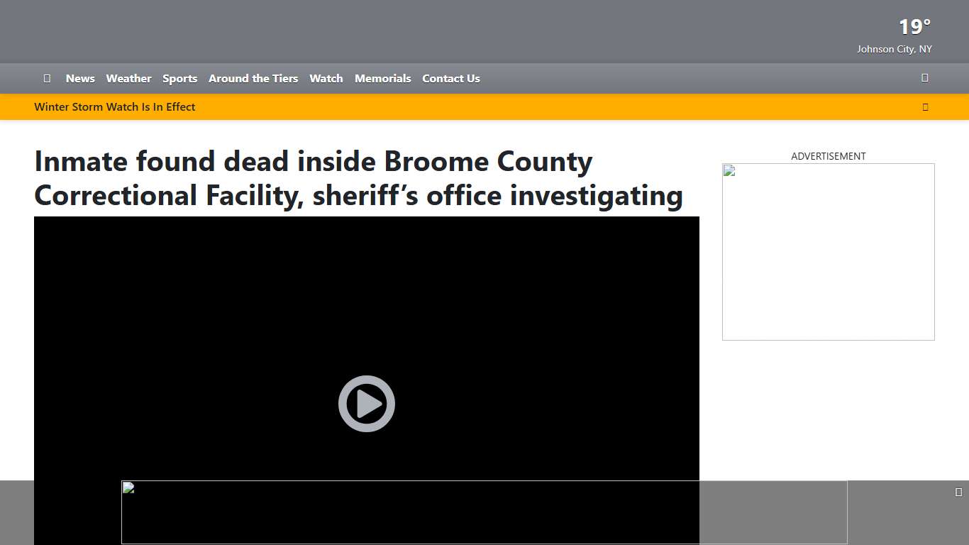Image resolution: width=969 pixels, height=545 pixels.
Task: Click the play icon on the news video
Action: click(366, 403)
